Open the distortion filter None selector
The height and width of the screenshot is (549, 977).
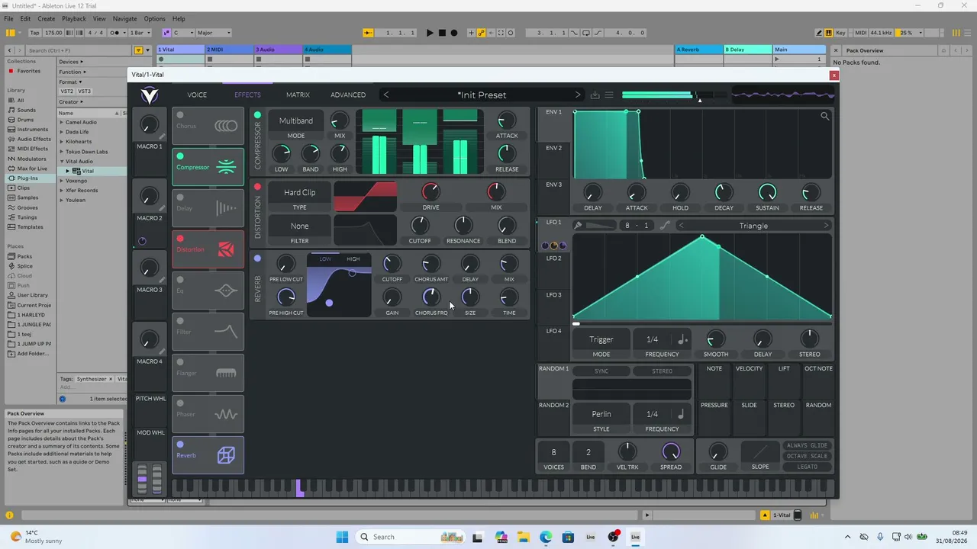pyautogui.click(x=299, y=226)
